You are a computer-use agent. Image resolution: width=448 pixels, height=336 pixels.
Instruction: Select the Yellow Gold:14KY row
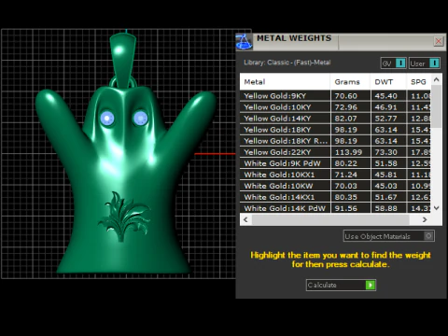tap(335, 119)
